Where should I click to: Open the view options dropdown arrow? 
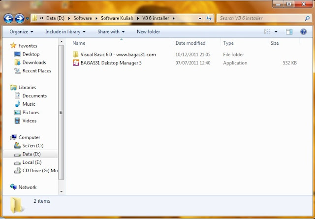click(276, 32)
